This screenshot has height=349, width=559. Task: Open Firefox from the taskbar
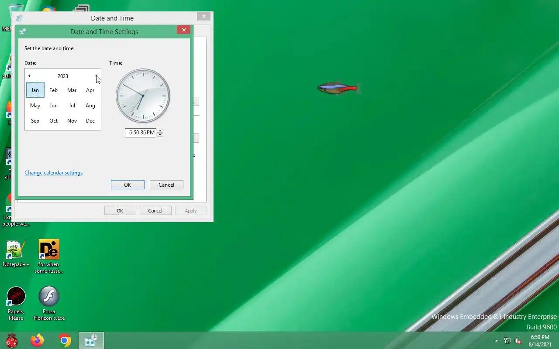coord(37,340)
